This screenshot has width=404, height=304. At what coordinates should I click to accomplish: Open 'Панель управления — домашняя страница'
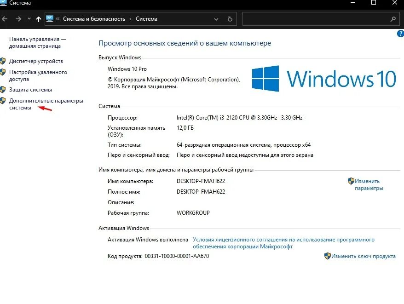click(x=38, y=42)
